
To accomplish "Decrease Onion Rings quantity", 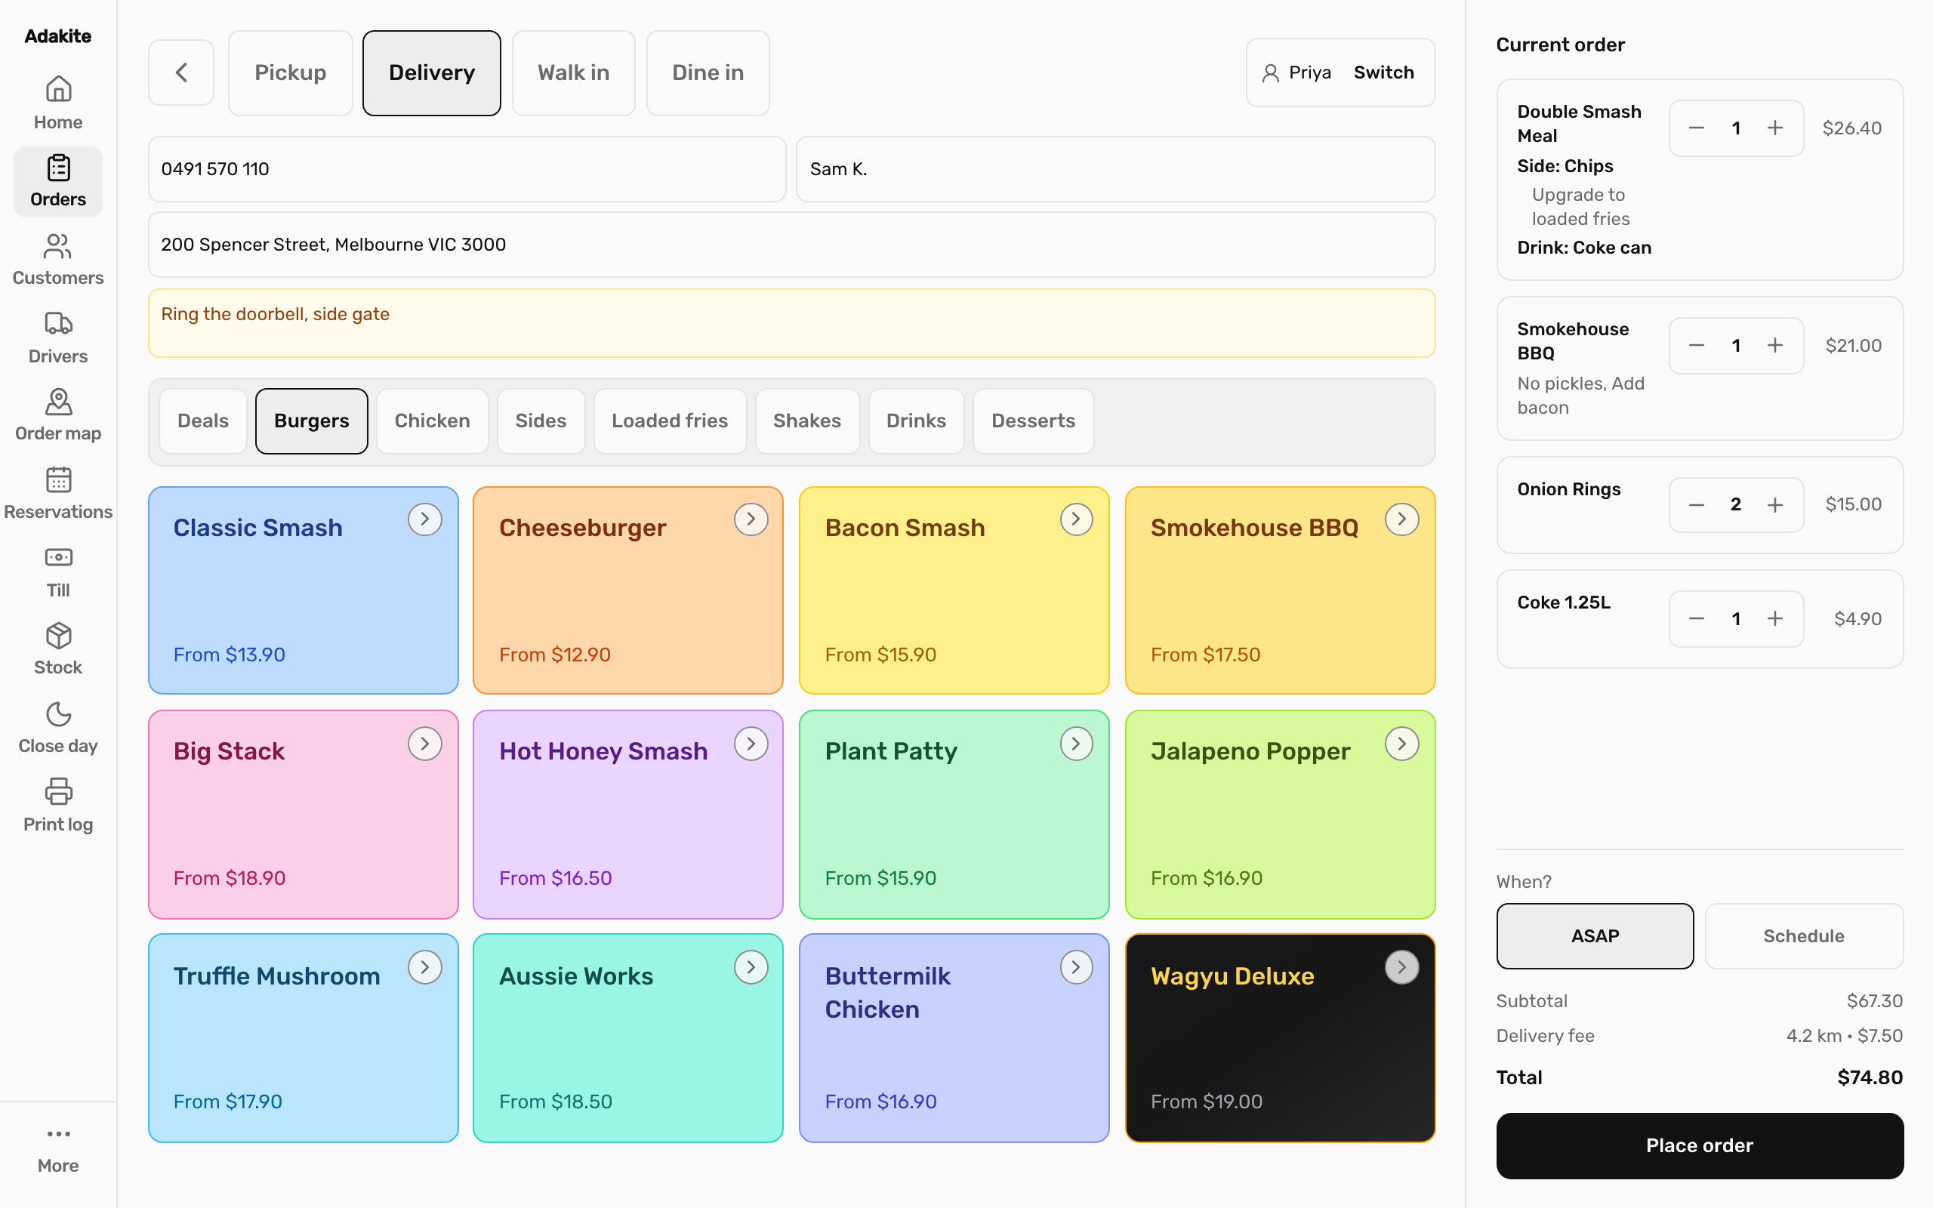I will [1697, 505].
